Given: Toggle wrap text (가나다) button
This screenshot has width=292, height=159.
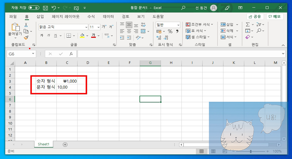Looking at the screenshot, I should [143, 25].
